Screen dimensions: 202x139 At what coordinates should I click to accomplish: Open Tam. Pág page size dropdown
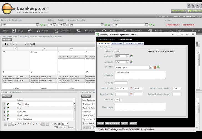point(67,124)
